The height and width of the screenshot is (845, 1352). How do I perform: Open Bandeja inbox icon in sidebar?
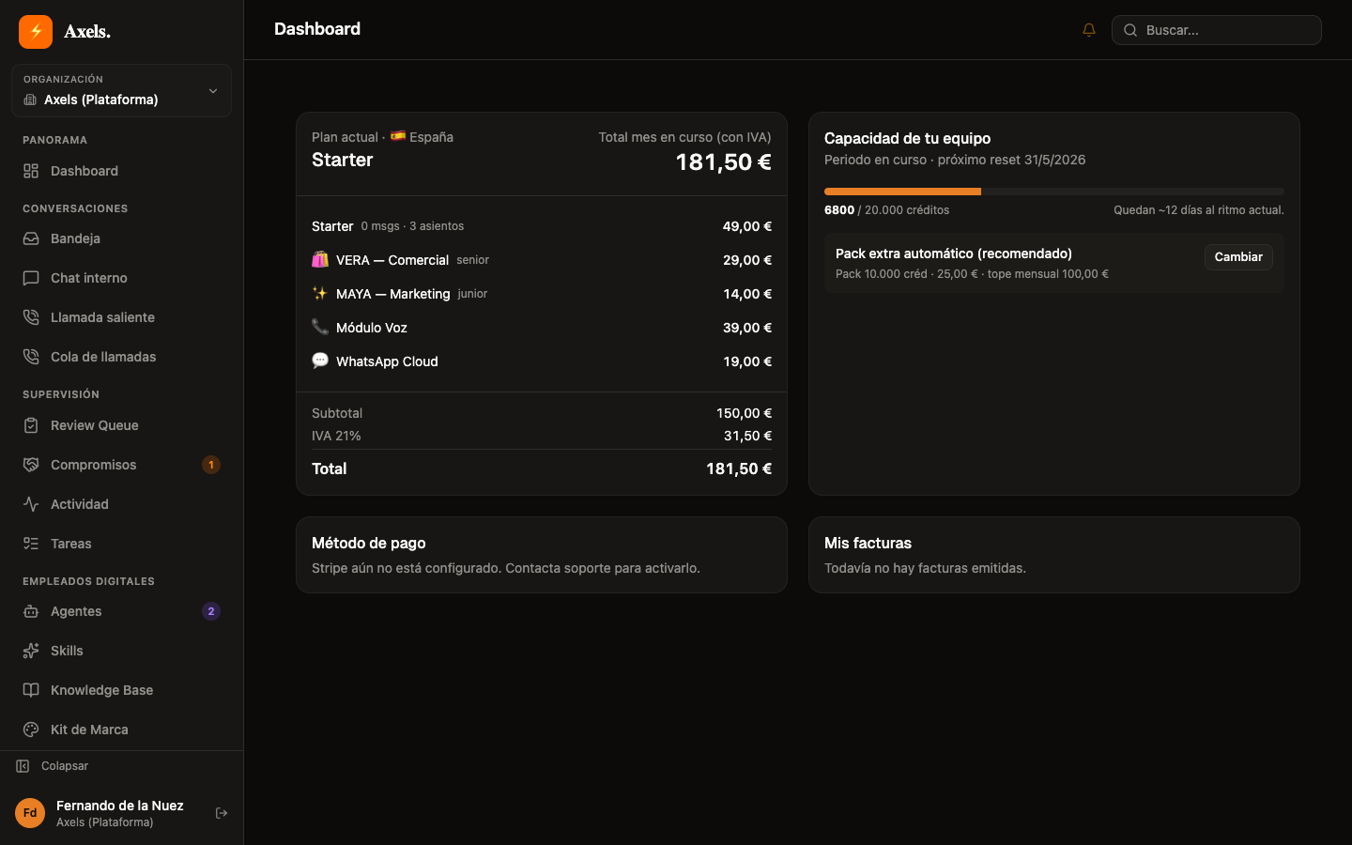tap(31, 238)
